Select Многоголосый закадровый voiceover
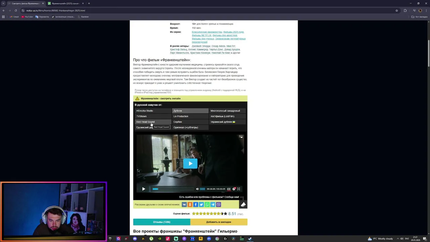This screenshot has height=242, width=430. pyautogui.click(x=227, y=111)
